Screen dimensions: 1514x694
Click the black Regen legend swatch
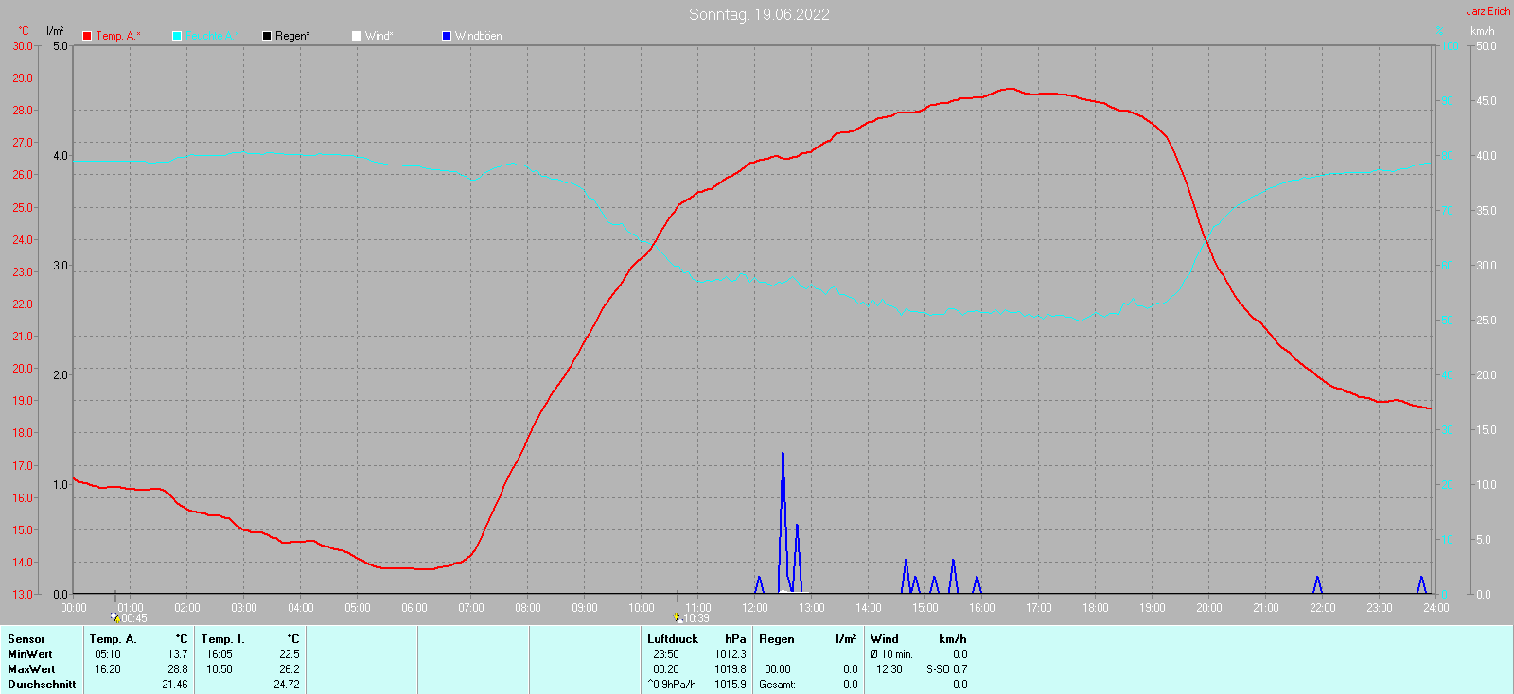pyautogui.click(x=267, y=36)
